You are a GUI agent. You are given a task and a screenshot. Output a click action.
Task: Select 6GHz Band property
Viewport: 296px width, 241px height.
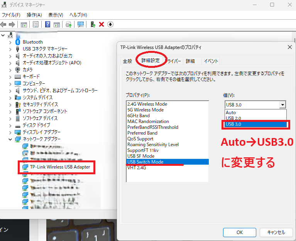(x=167, y=116)
